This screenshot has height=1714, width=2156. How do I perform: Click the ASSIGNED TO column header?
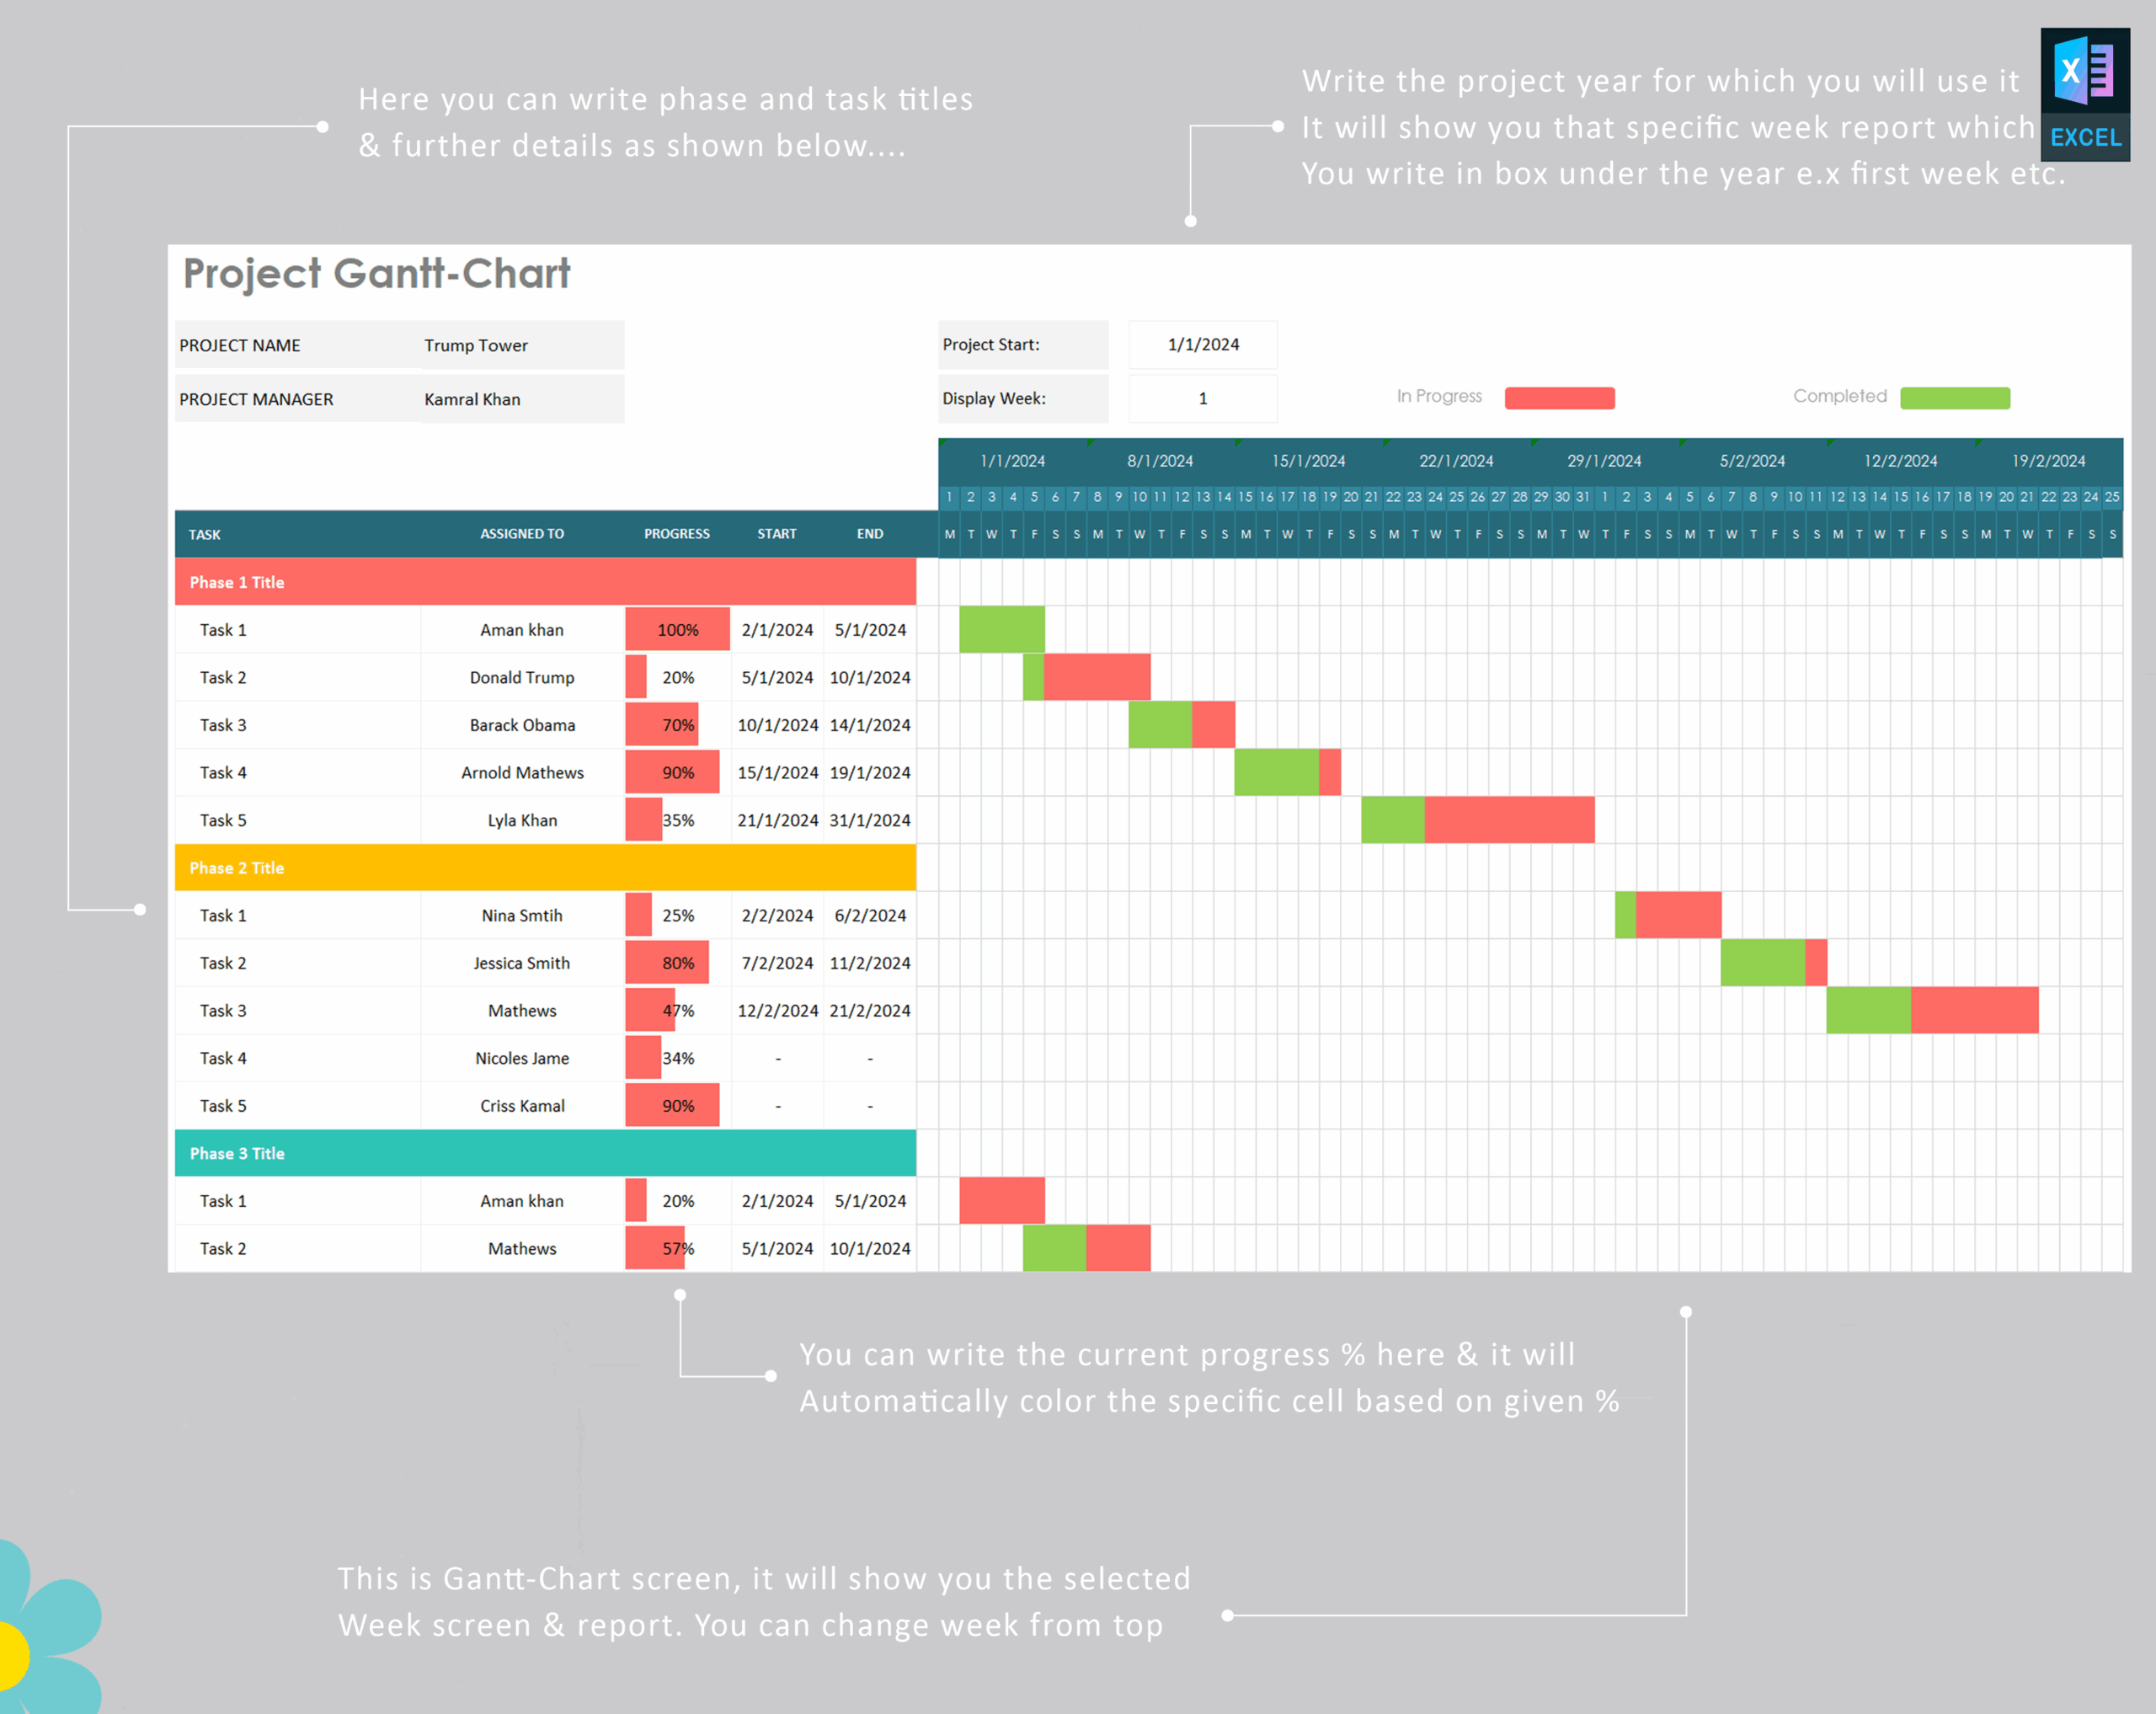coord(521,534)
